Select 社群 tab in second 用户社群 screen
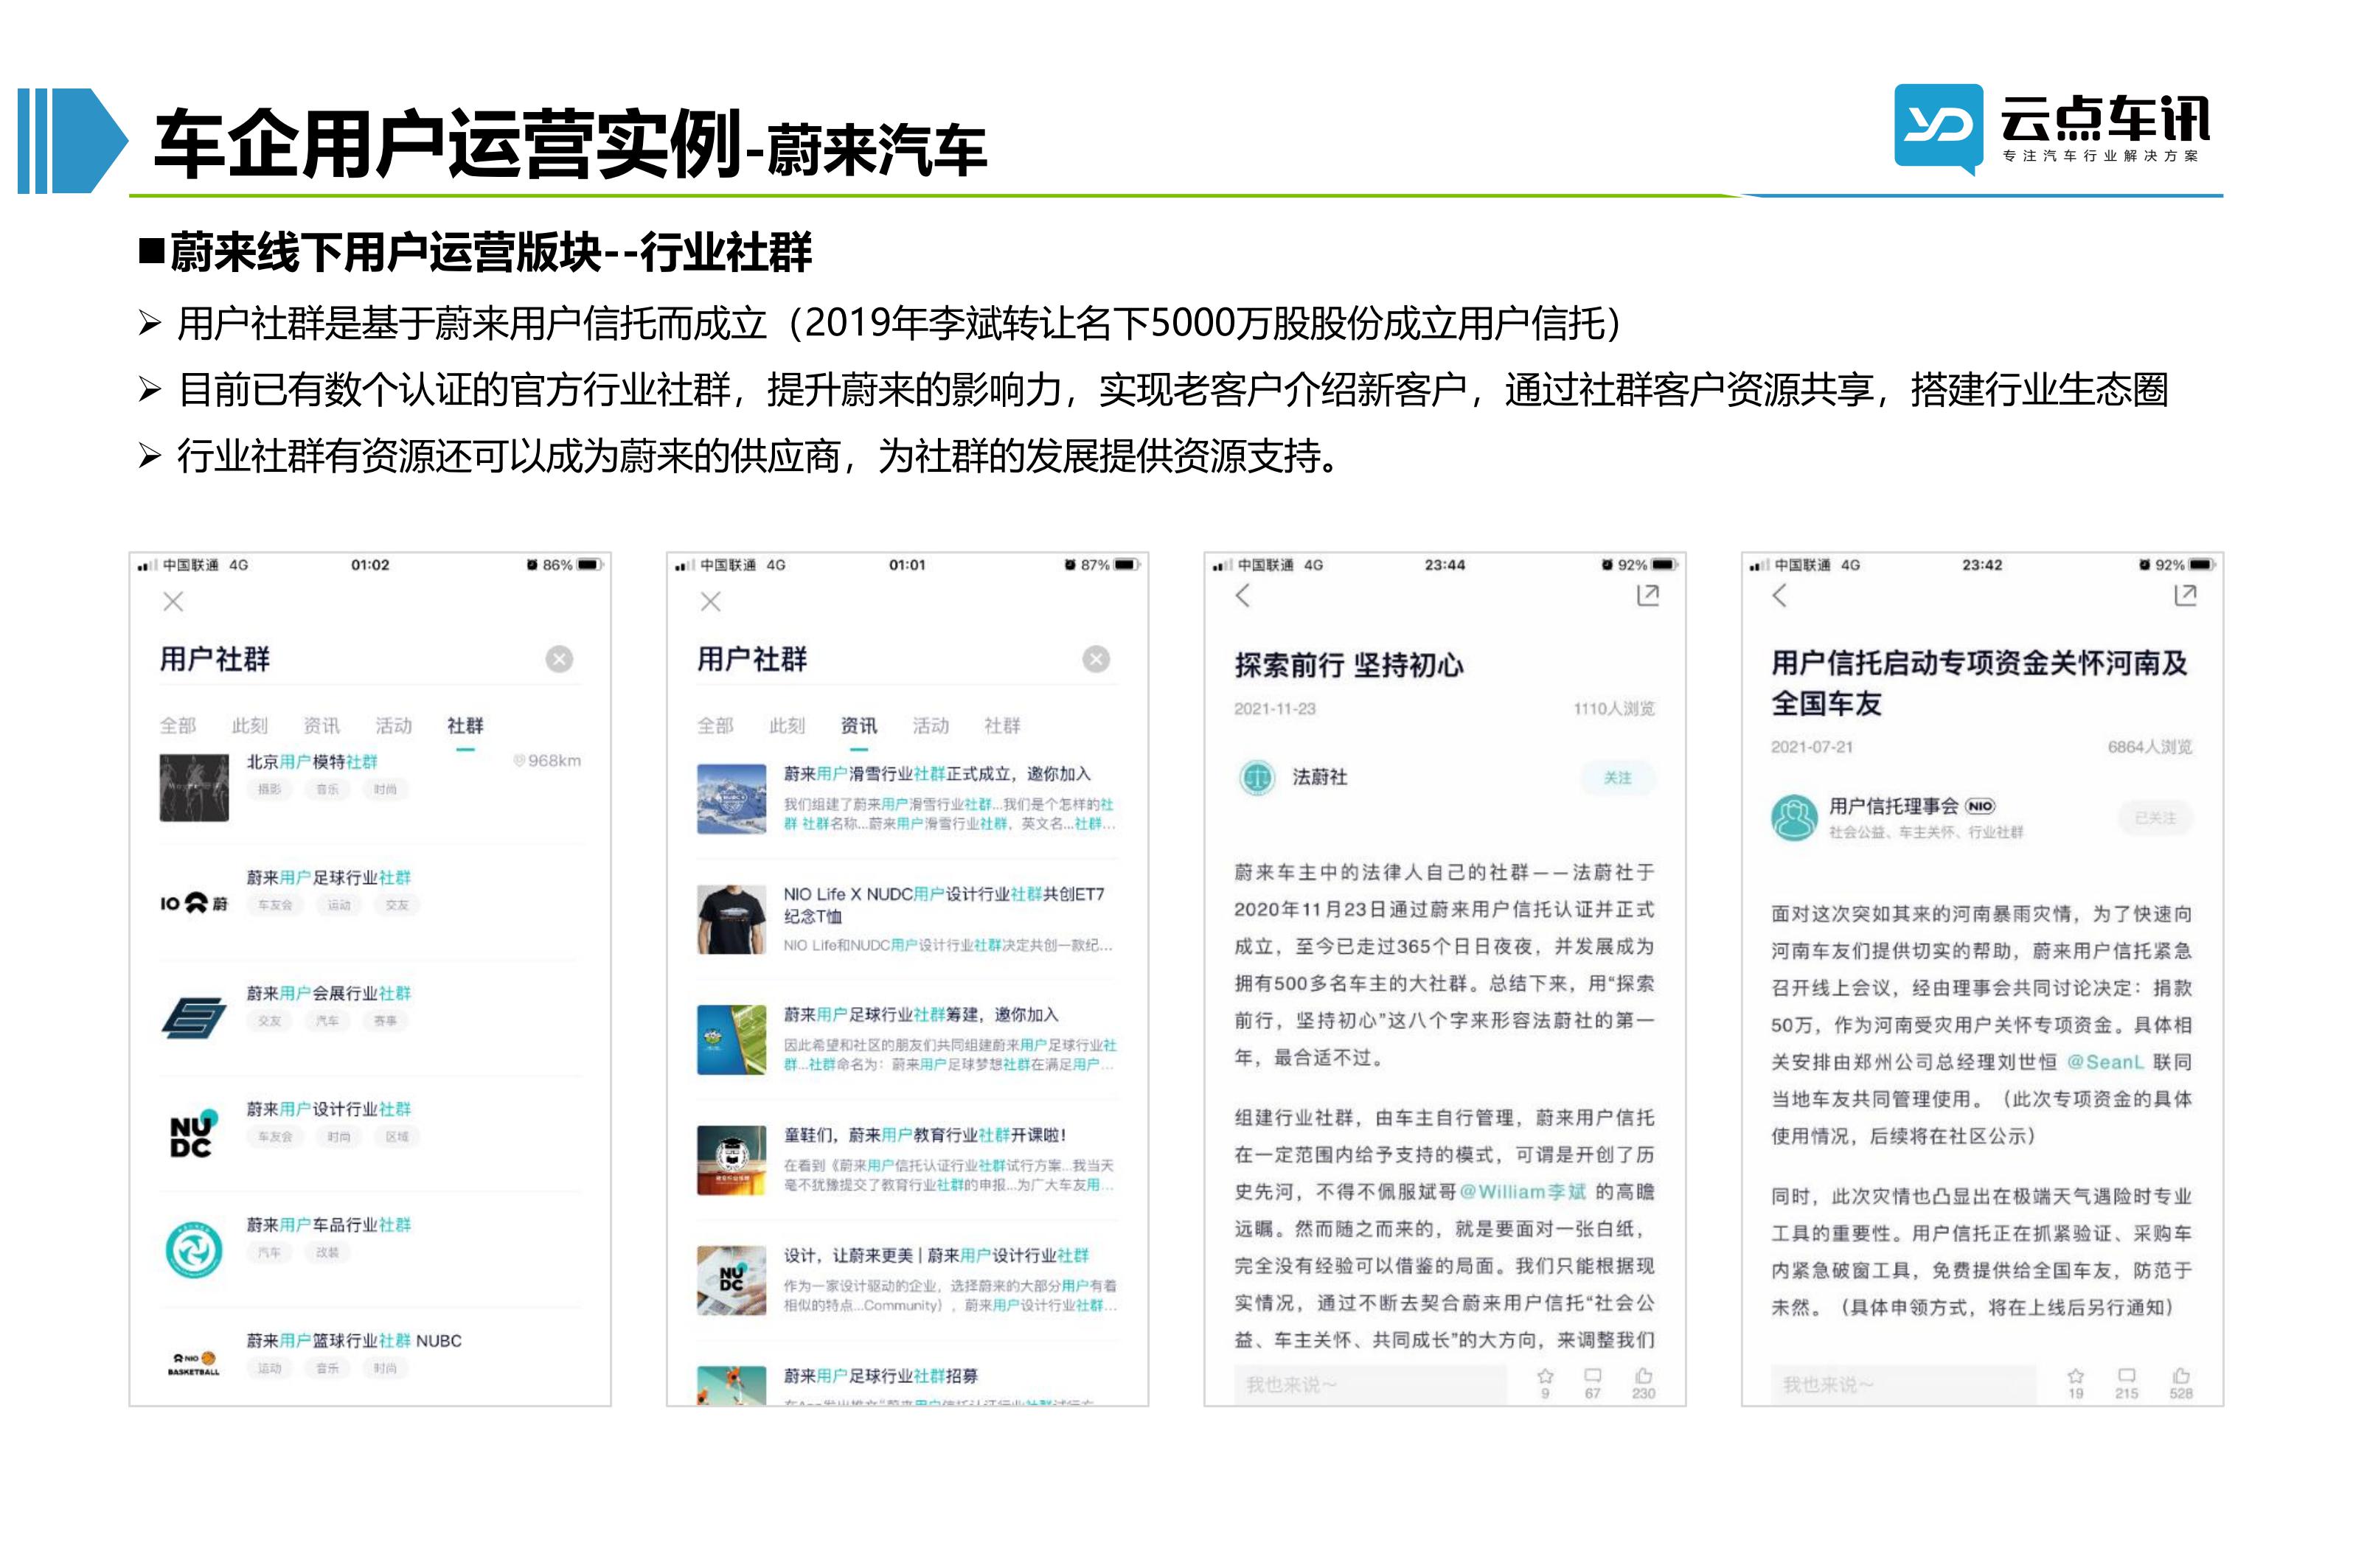This screenshot has height=1568, width=2353. point(1002,725)
